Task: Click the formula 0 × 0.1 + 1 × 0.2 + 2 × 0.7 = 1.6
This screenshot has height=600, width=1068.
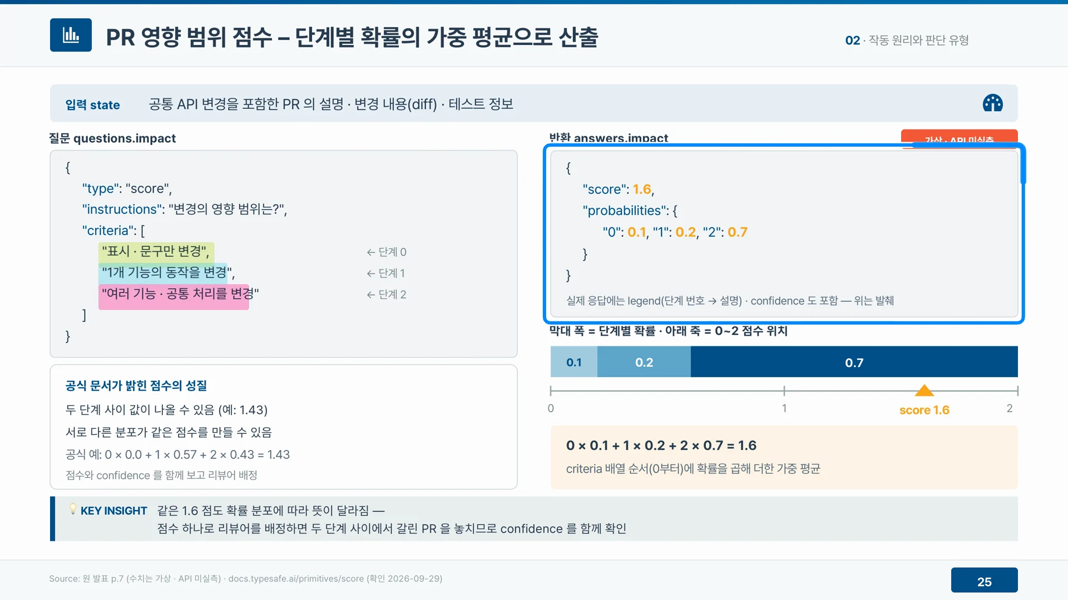Action: point(661,446)
